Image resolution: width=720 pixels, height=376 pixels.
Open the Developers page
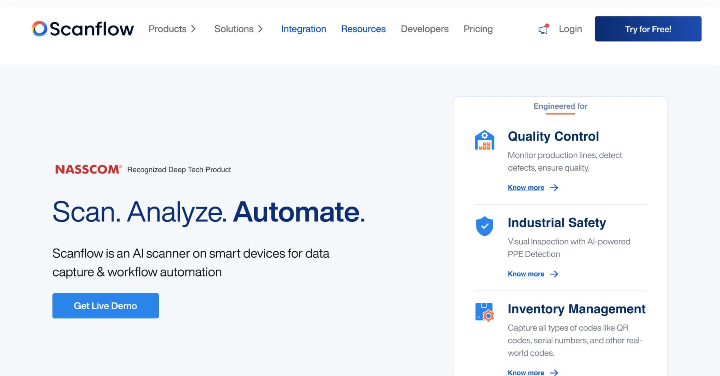click(x=425, y=29)
